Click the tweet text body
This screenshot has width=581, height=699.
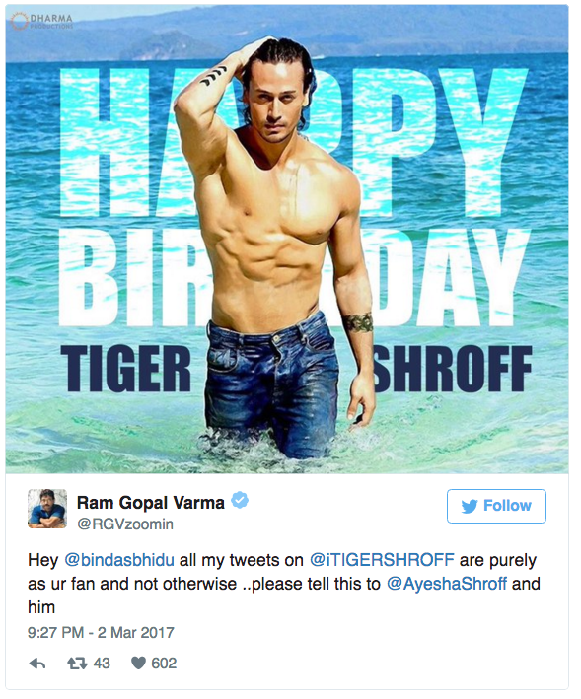pos(284,584)
